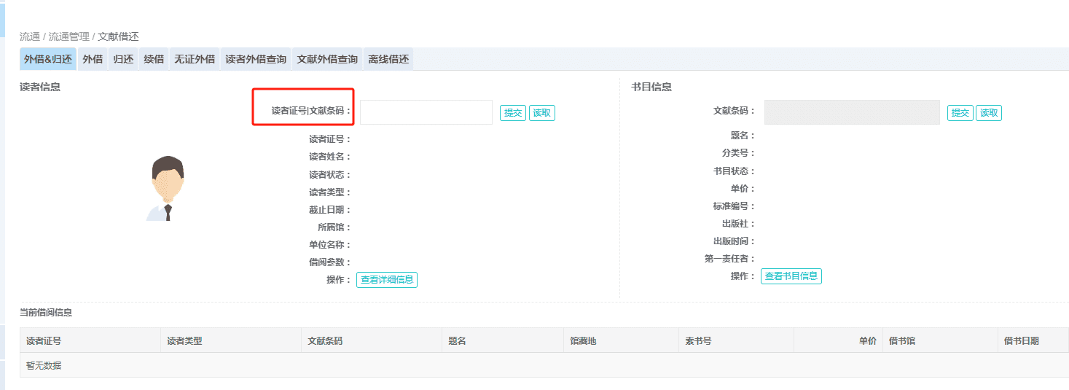This screenshot has height=390, width=1069.
Task: Go to the 续借 tab
Action: pos(154,60)
